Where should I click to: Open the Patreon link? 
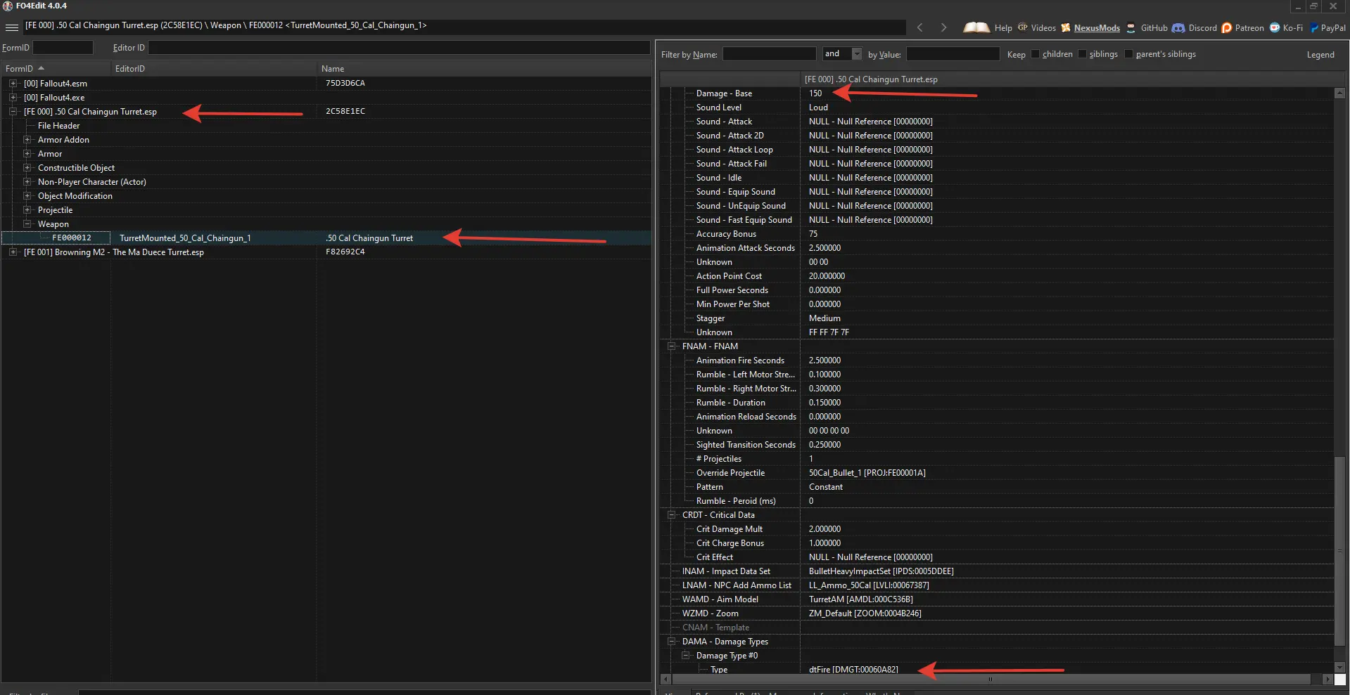[x=1249, y=28]
